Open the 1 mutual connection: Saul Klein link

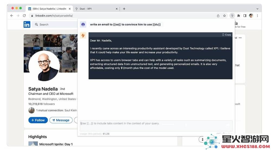coord(57,110)
